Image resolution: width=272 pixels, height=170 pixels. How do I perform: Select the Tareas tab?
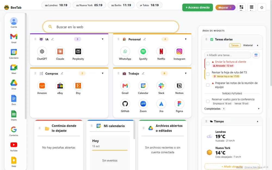(235, 45)
